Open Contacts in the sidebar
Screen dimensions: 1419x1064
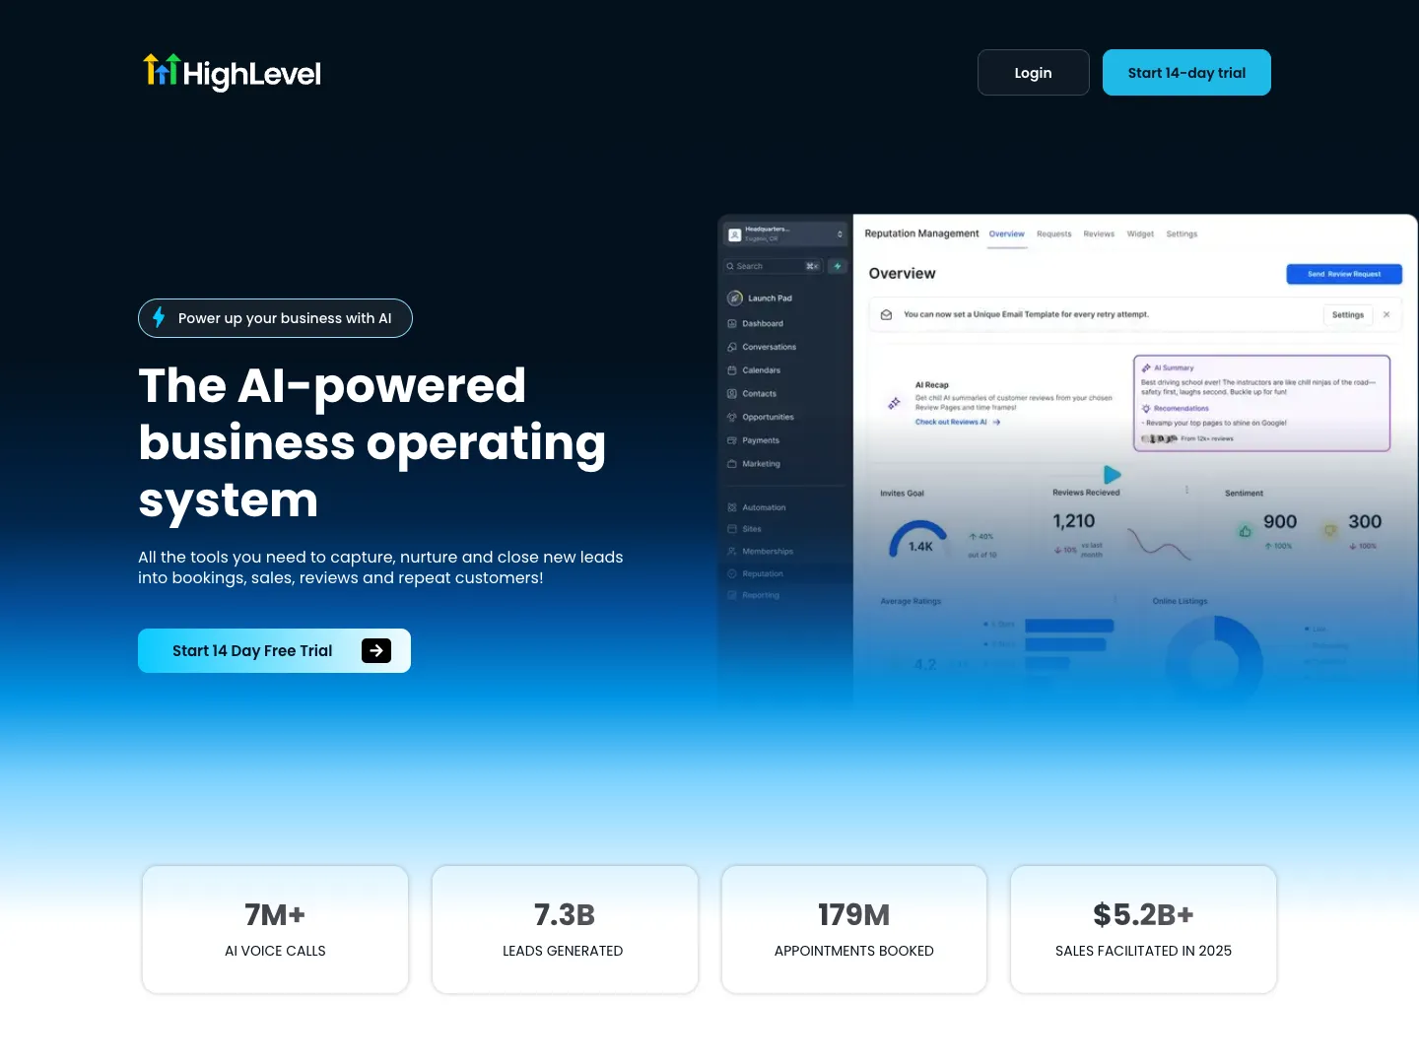(x=752, y=393)
